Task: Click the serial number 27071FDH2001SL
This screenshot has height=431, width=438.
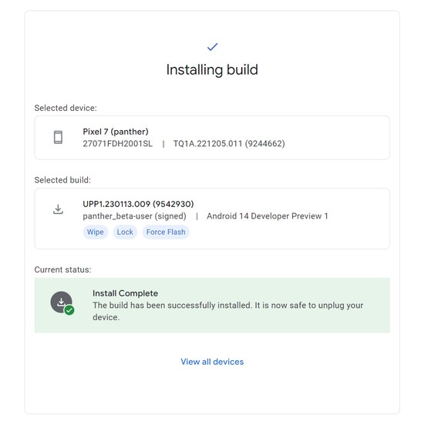Action: [x=118, y=144]
